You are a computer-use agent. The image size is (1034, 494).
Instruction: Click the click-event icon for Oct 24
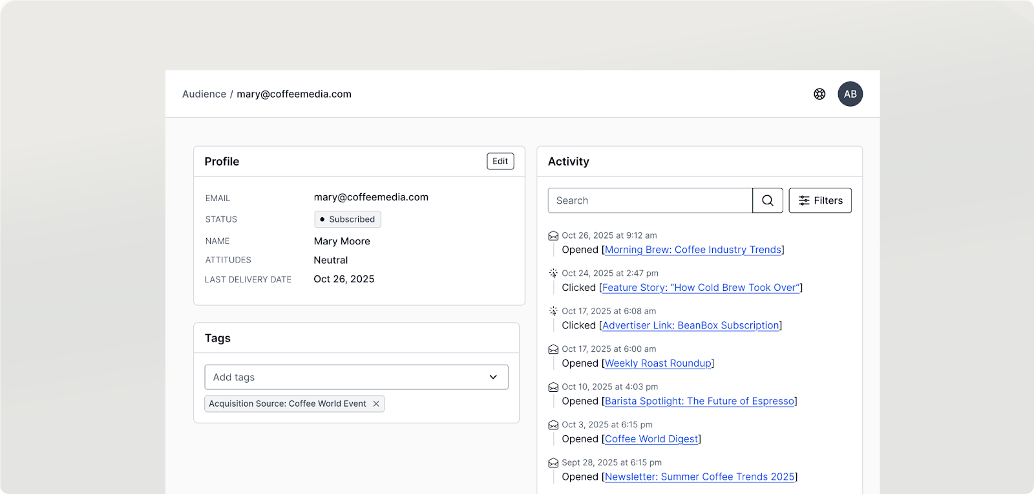point(553,274)
